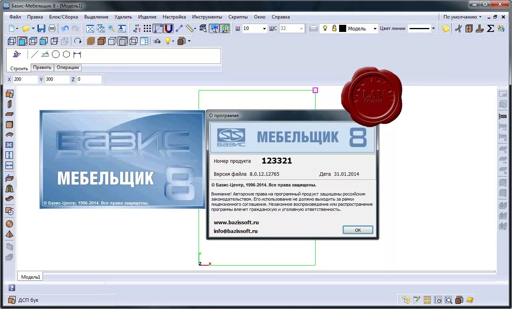
Task: Switch to the Править tab
Action: click(x=42, y=67)
